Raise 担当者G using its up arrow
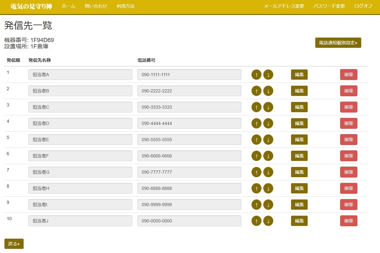This screenshot has width=380, height=253. (256, 172)
